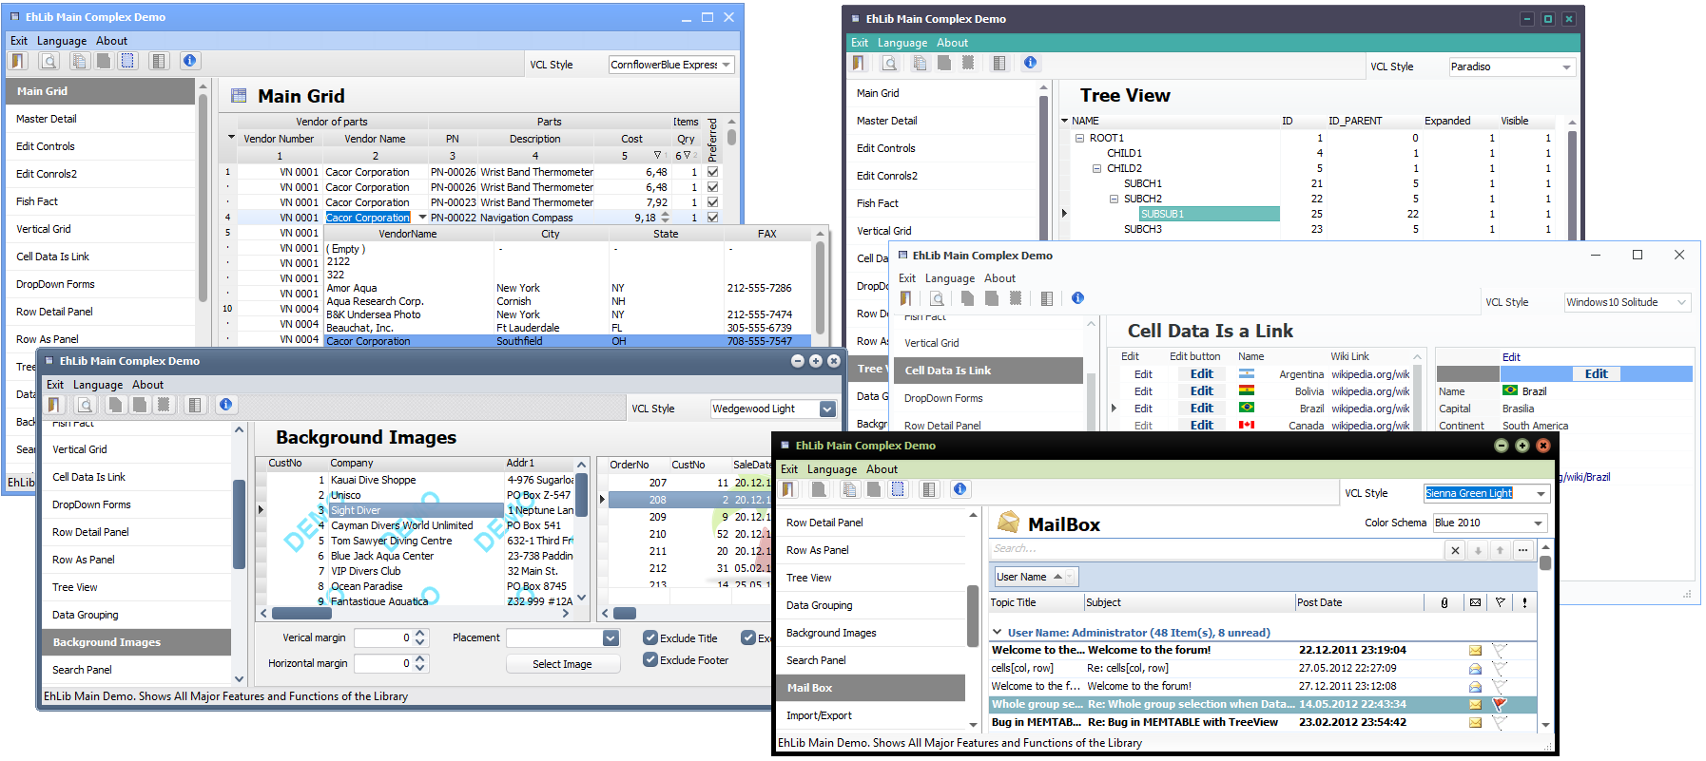Viewport: 1706px width, 761px height.
Task: Open the wikipedia.org link for Argentina
Action: tap(1370, 374)
